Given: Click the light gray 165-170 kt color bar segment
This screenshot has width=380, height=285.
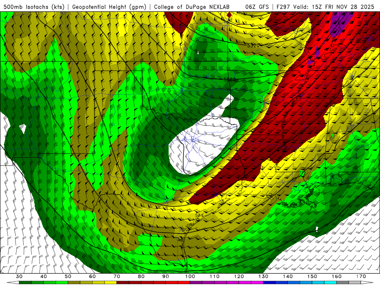Looking at the screenshot, I should pyautogui.click(x=355, y=283).
